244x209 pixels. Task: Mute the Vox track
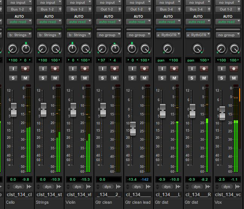pyautogui.click(x=234, y=78)
